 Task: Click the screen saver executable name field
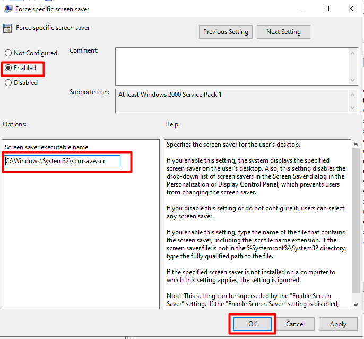point(62,161)
